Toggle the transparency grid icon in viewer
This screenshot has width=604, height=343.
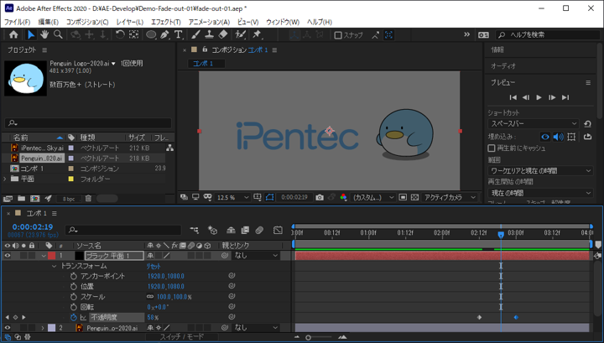(414, 197)
